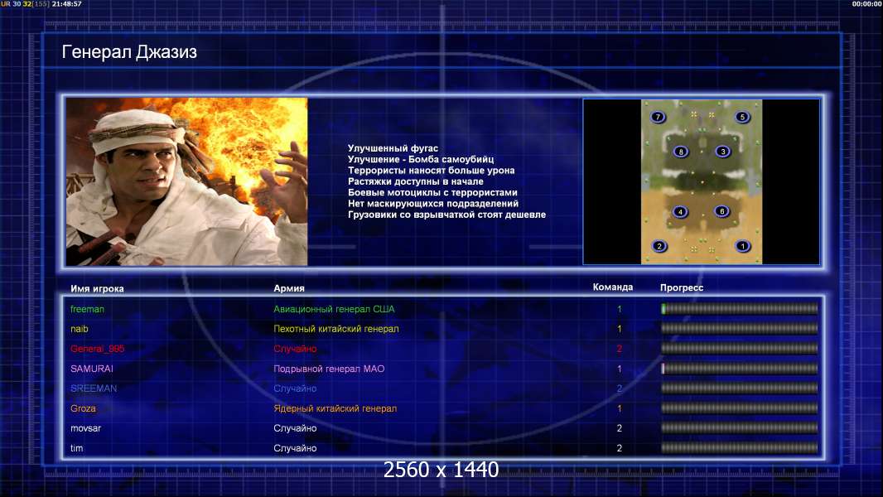Click Случайно army in General_995 row

295,349
